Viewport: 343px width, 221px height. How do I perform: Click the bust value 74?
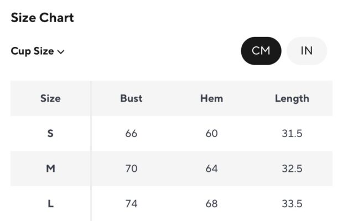(131, 204)
